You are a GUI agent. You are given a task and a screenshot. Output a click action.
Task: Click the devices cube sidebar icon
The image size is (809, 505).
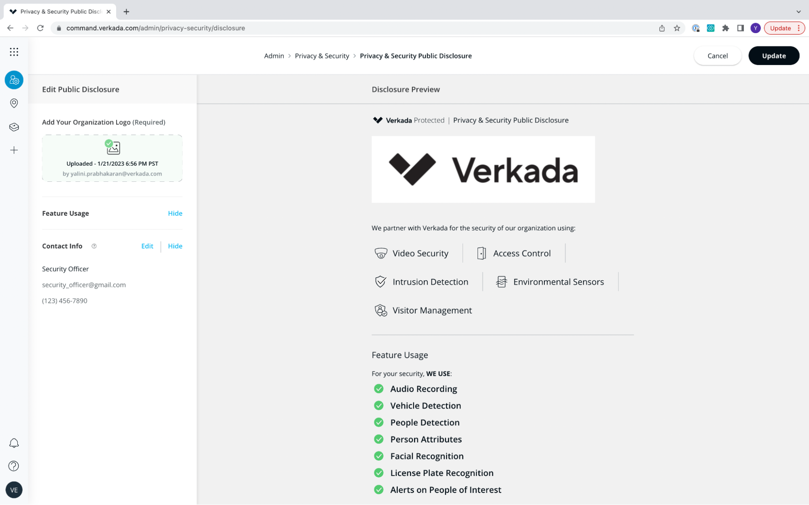[x=14, y=127]
